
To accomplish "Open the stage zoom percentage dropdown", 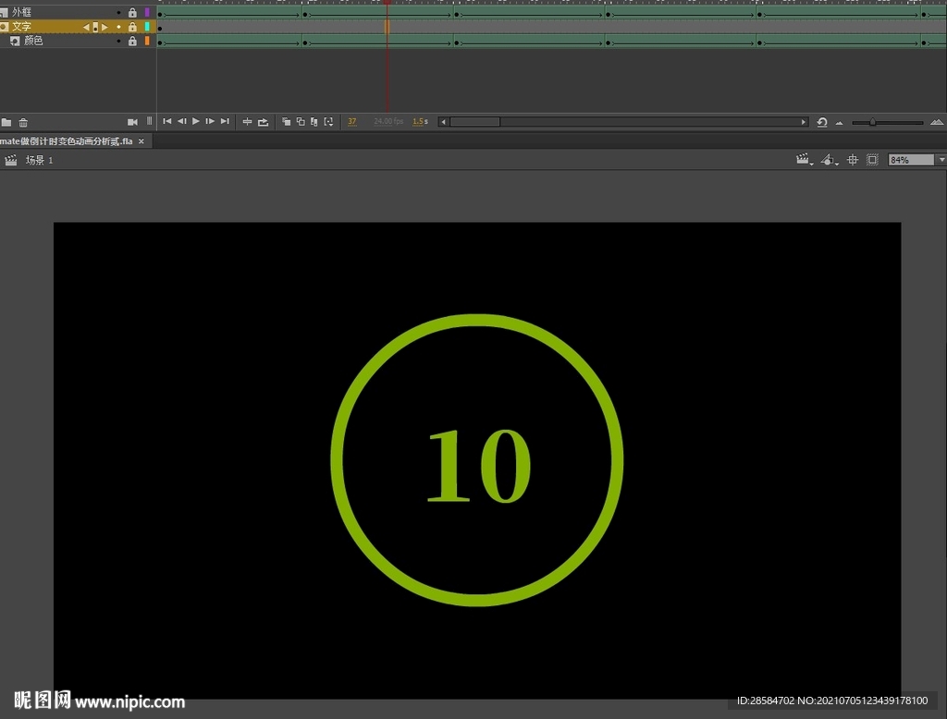I will point(941,160).
